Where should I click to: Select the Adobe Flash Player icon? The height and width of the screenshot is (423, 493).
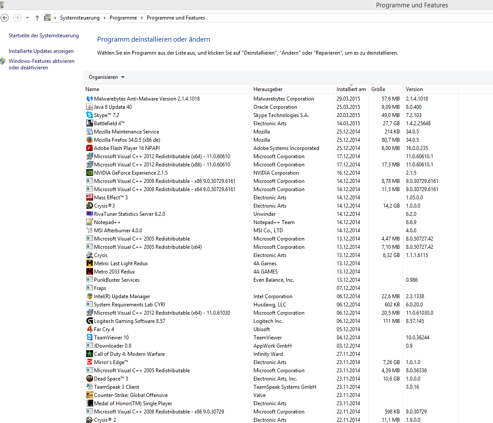[90, 148]
